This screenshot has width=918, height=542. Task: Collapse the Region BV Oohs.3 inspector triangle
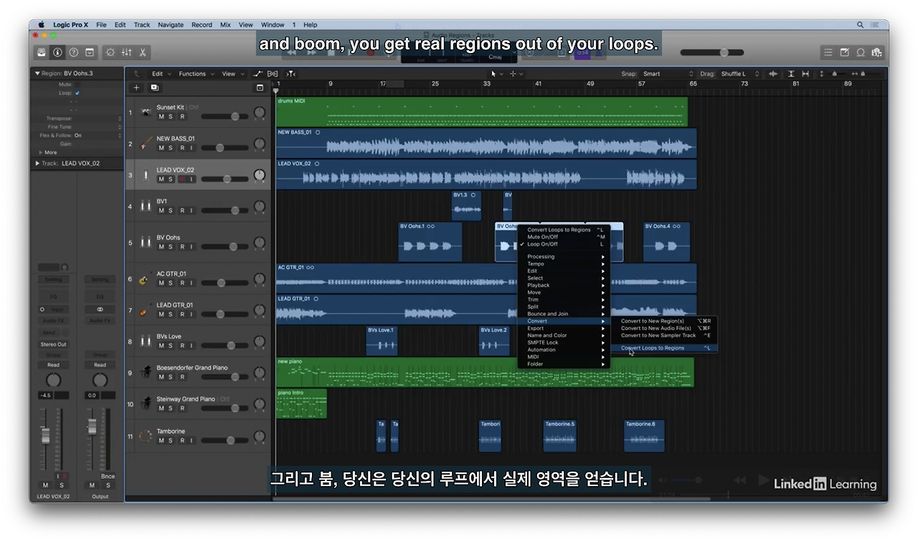pyautogui.click(x=37, y=73)
